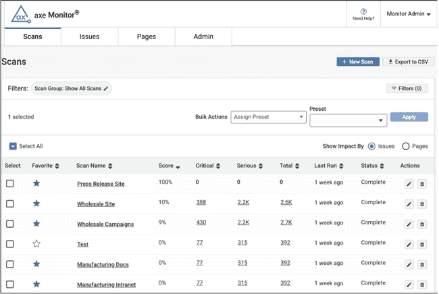This screenshot has height=294, width=439.
Task: Delete the Manufacturing Docs scan
Action: [422, 264]
